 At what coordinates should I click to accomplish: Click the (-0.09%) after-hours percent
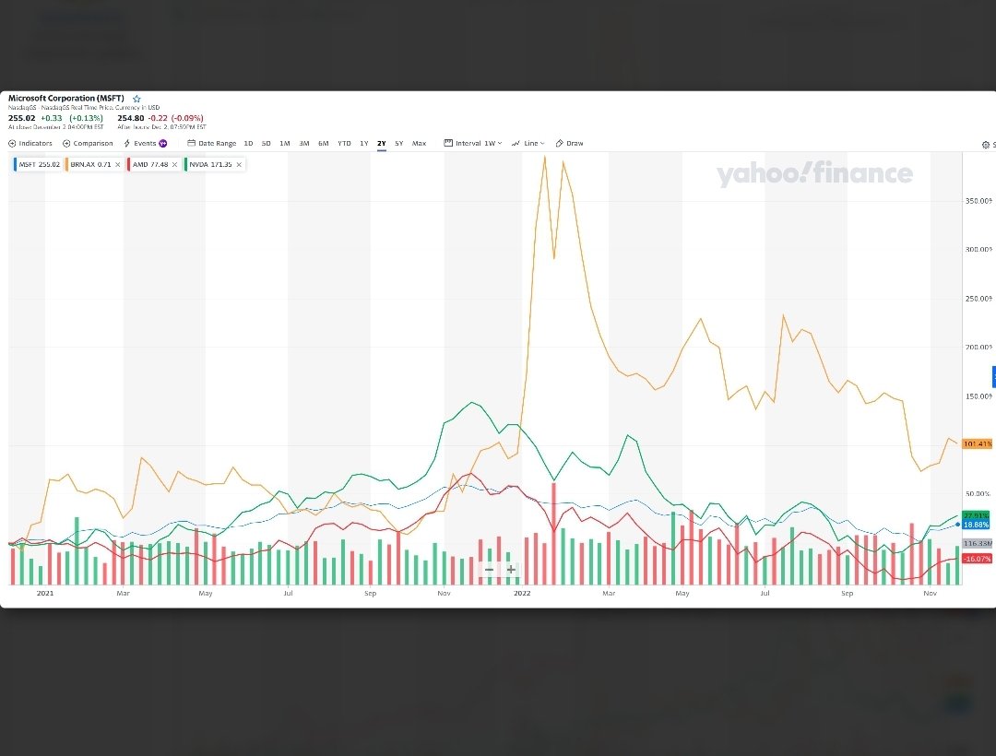tap(187, 118)
